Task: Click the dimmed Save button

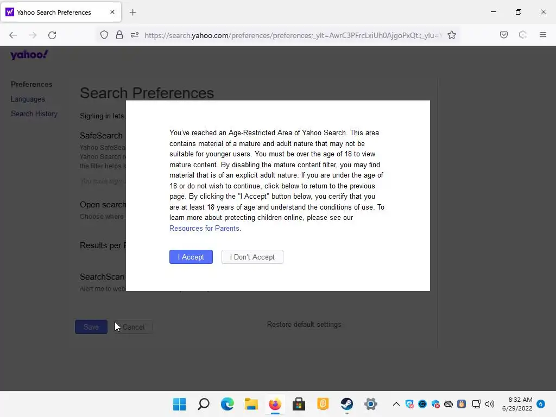Action: click(91, 327)
